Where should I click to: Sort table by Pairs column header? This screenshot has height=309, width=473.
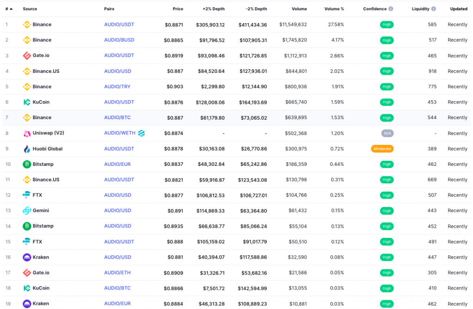point(109,9)
